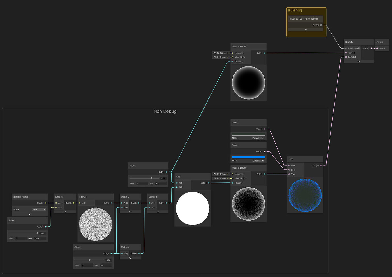
Task: Click the T(4) input port on the Lerp node
Action: (289, 174)
